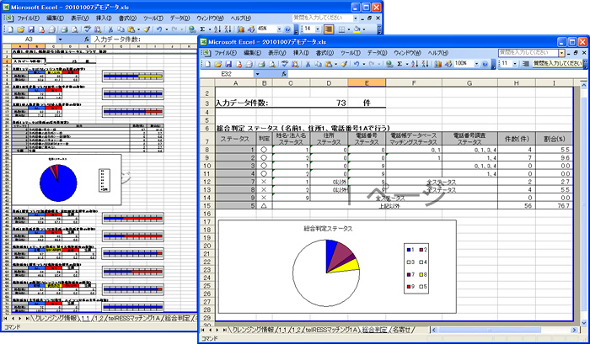Screen dimensions: 590x344
Task: Click the Copy icon in the front window toolbar
Action: pyautogui.click(x=317, y=63)
